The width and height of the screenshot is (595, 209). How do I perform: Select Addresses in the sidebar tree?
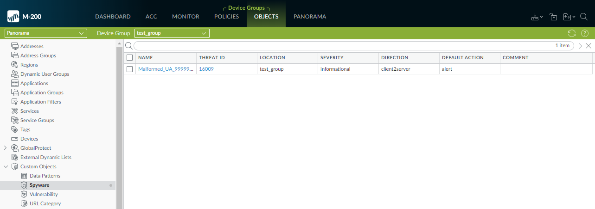[32, 46]
